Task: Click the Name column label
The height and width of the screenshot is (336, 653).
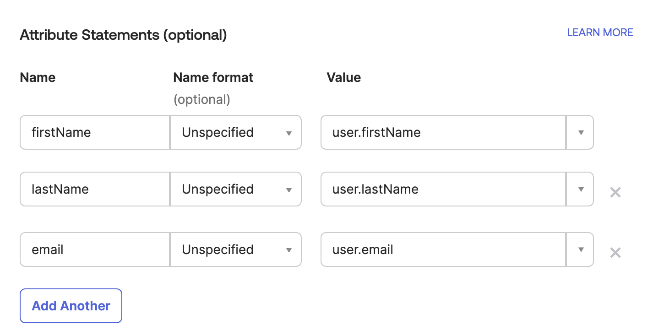Action: (38, 77)
